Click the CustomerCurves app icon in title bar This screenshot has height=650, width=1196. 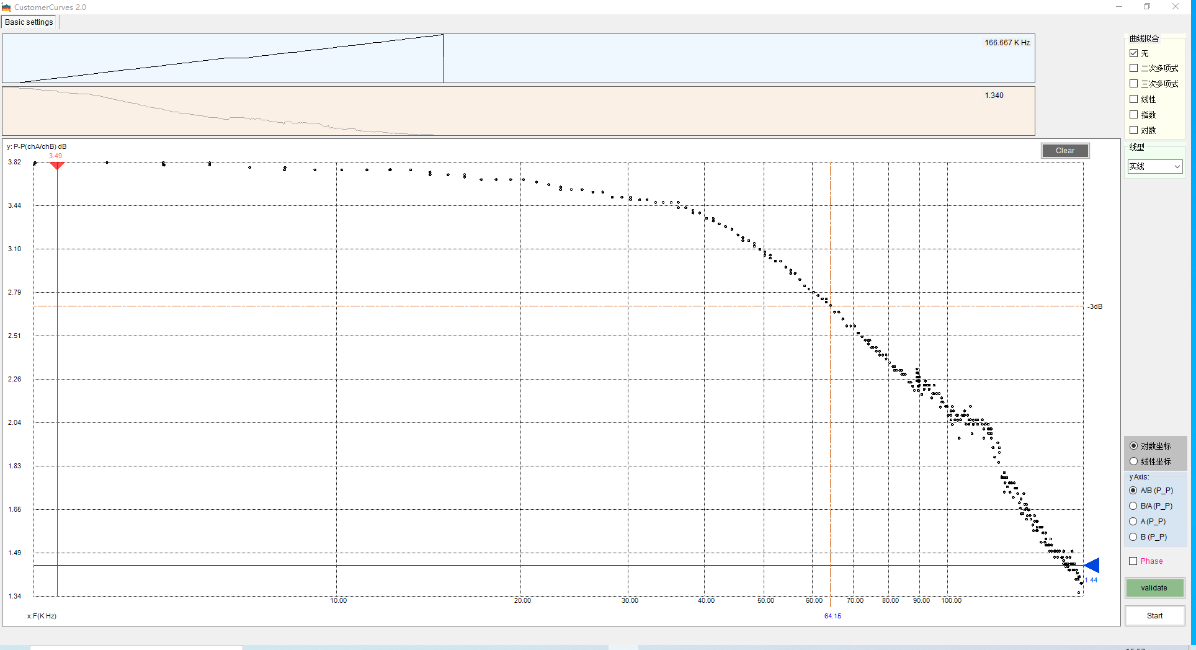(x=6, y=7)
